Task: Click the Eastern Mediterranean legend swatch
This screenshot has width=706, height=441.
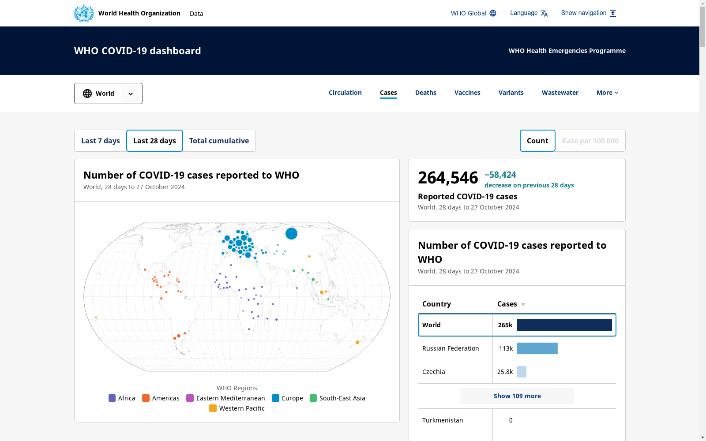Action: pyautogui.click(x=190, y=398)
